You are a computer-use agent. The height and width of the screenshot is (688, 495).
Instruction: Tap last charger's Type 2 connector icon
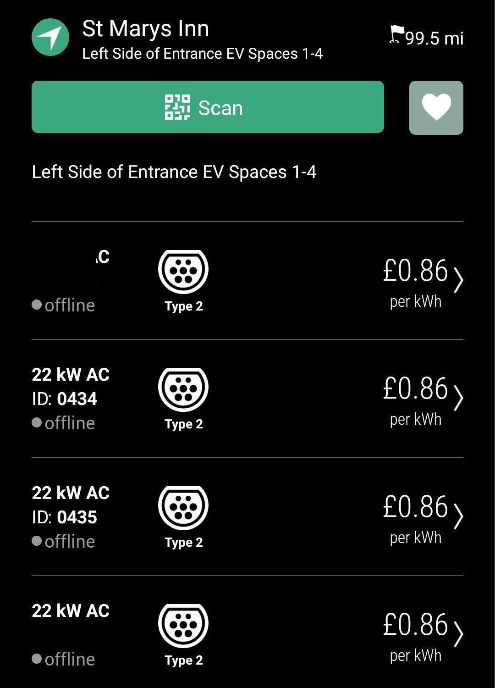click(183, 626)
